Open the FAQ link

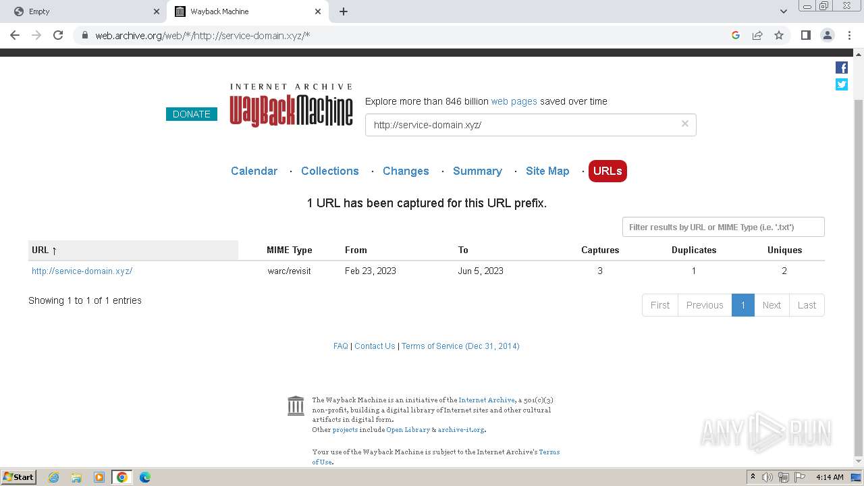click(341, 346)
